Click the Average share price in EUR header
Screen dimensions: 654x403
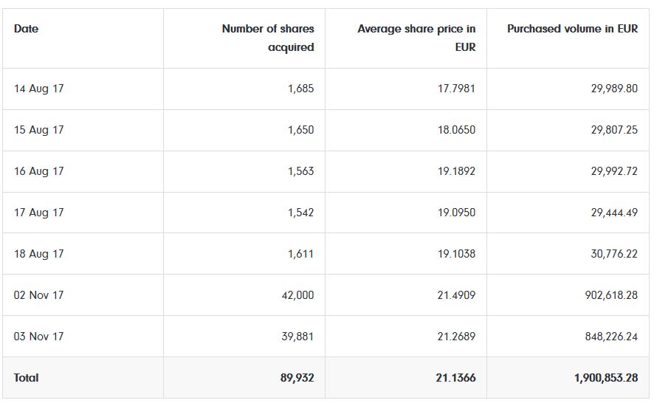(416, 38)
